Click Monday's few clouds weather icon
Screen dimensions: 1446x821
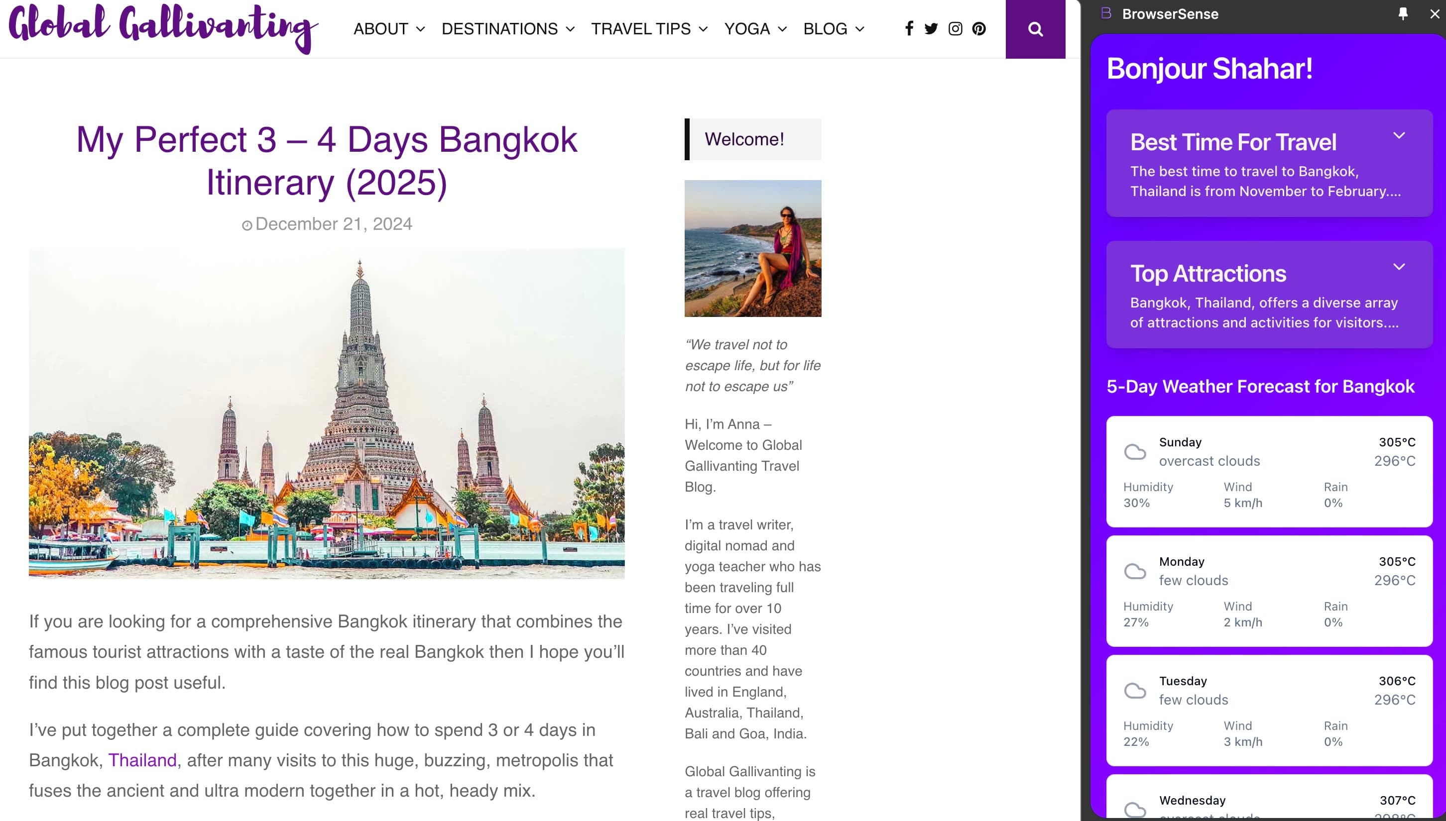point(1136,571)
